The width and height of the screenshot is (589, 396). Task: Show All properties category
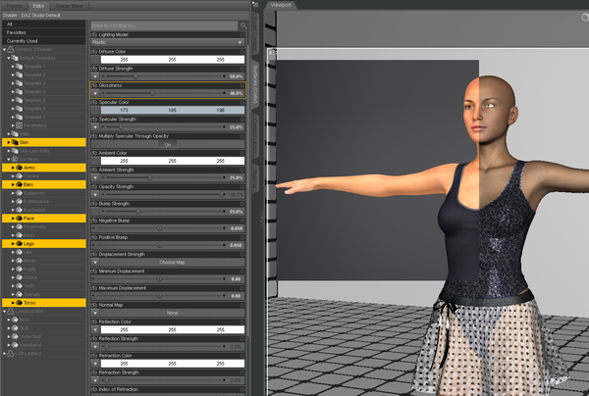(44, 24)
